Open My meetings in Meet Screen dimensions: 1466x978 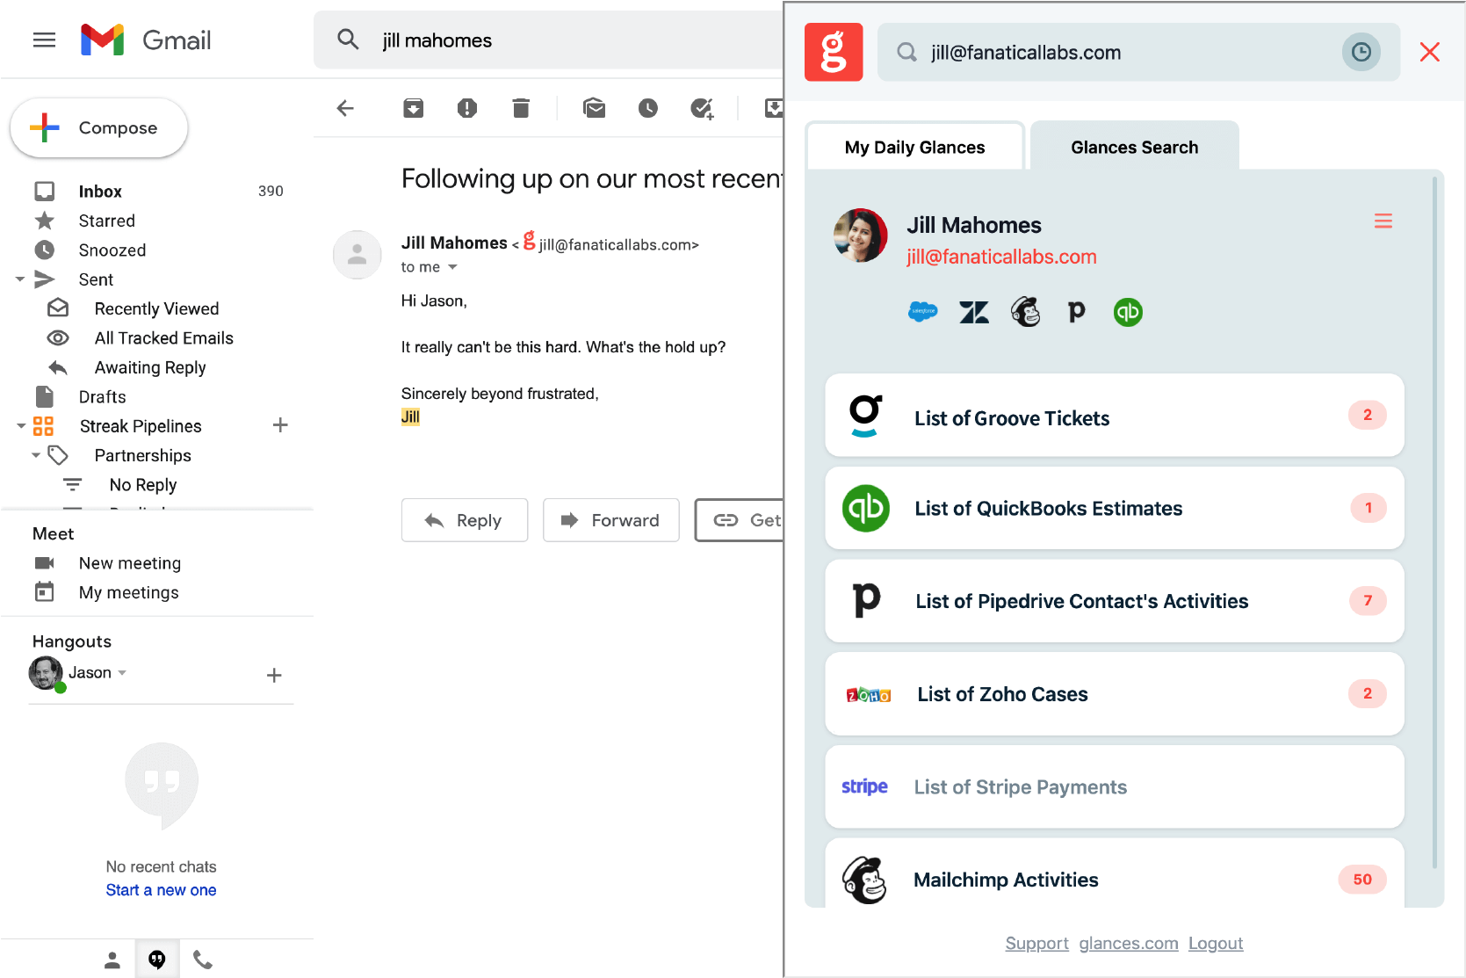tap(128, 592)
